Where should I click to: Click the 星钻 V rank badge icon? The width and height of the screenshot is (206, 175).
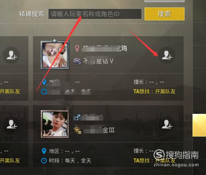pos(77,61)
